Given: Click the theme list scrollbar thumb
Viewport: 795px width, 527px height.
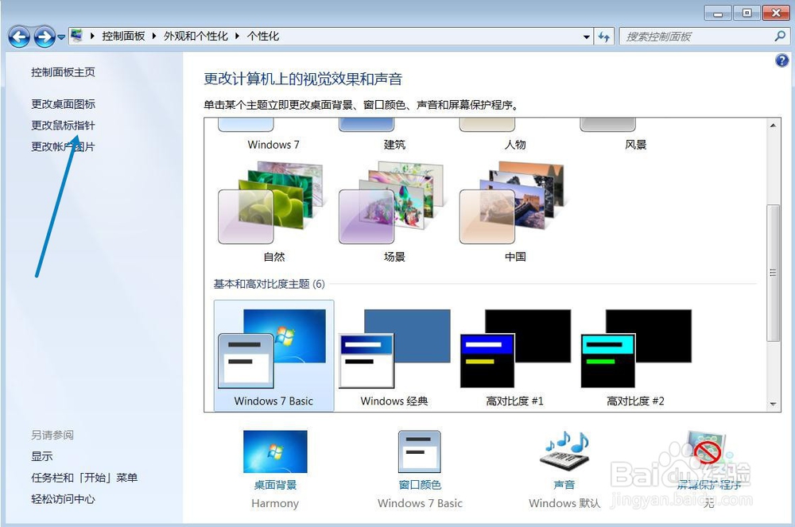Looking at the screenshot, I should pyautogui.click(x=773, y=273).
